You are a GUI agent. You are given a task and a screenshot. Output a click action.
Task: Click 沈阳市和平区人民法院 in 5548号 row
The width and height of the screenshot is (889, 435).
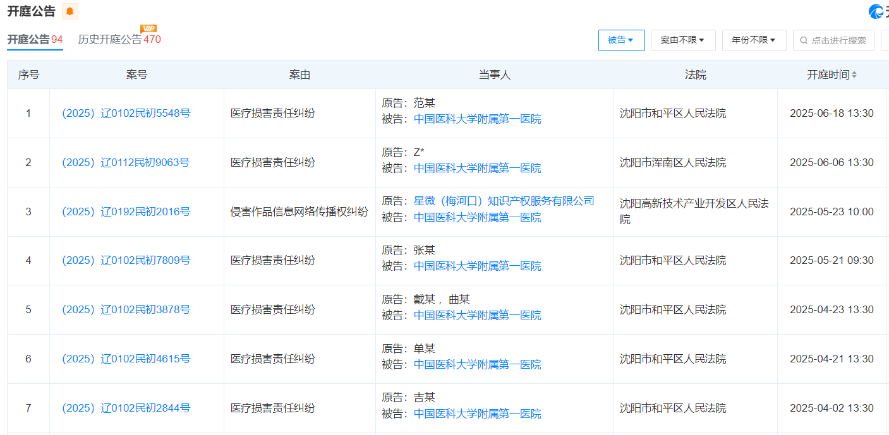coord(673,114)
